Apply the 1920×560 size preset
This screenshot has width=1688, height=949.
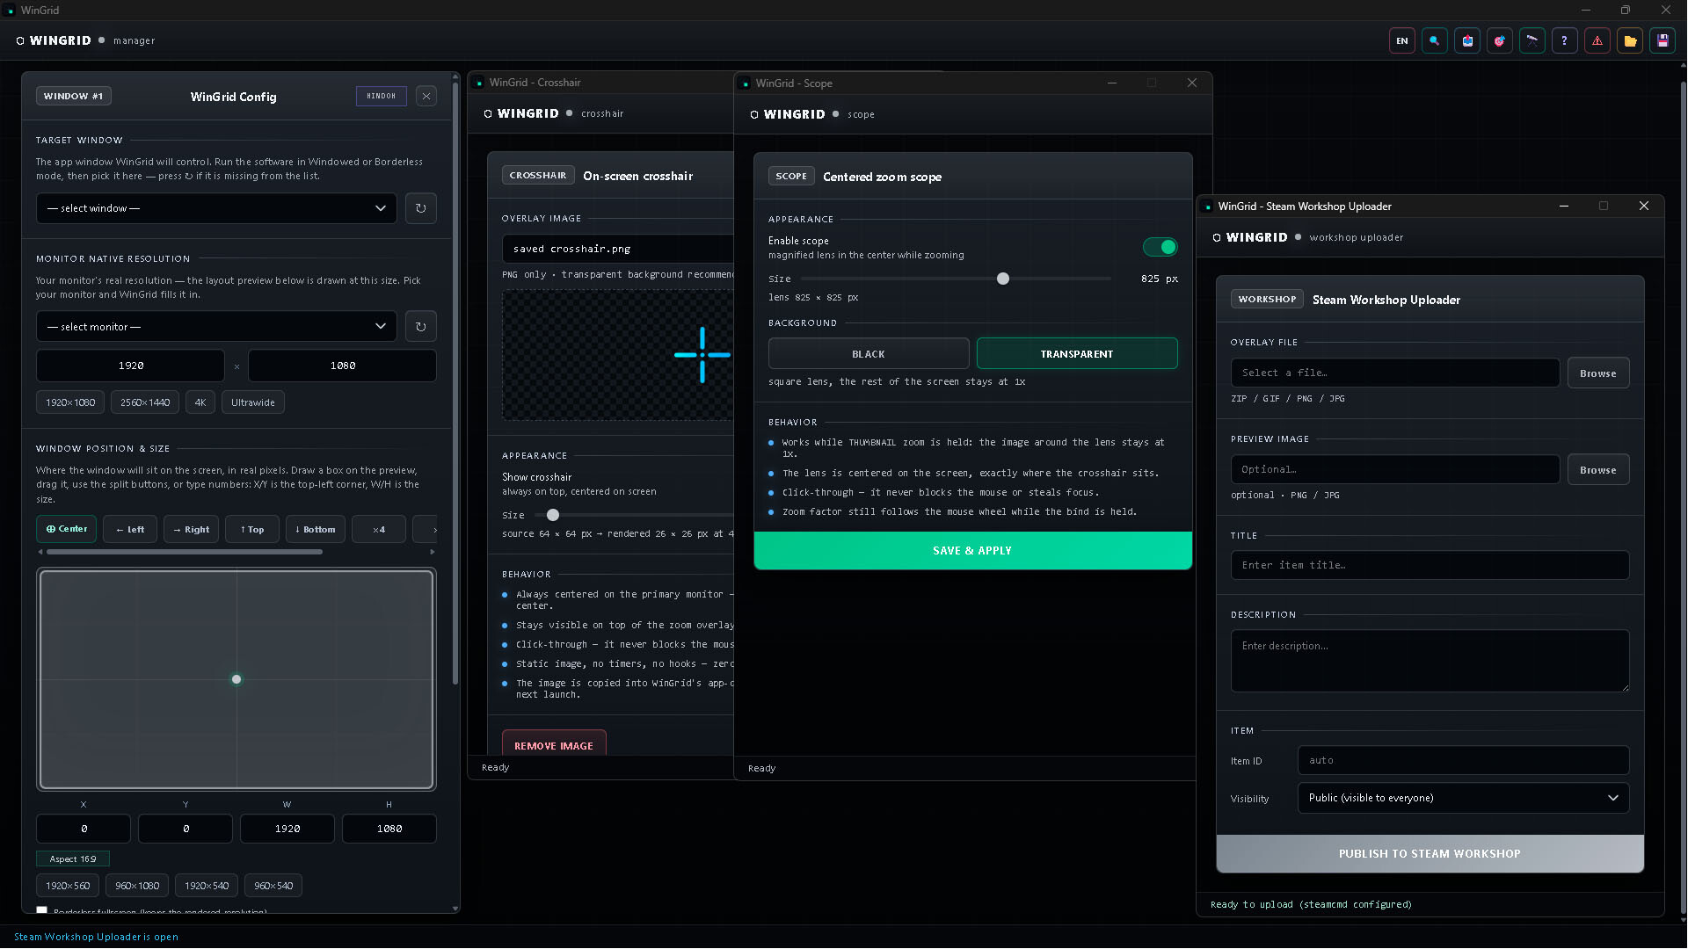[x=68, y=886]
